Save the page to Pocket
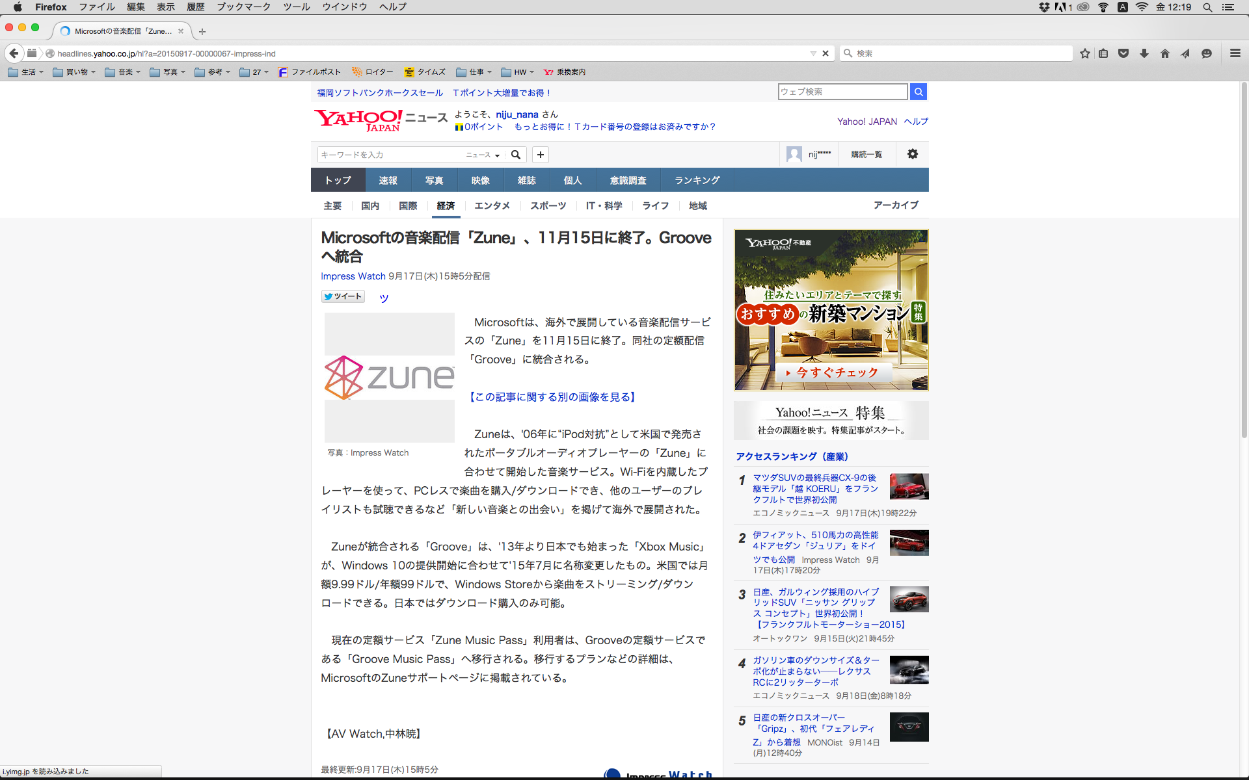1249x780 pixels. point(1123,53)
